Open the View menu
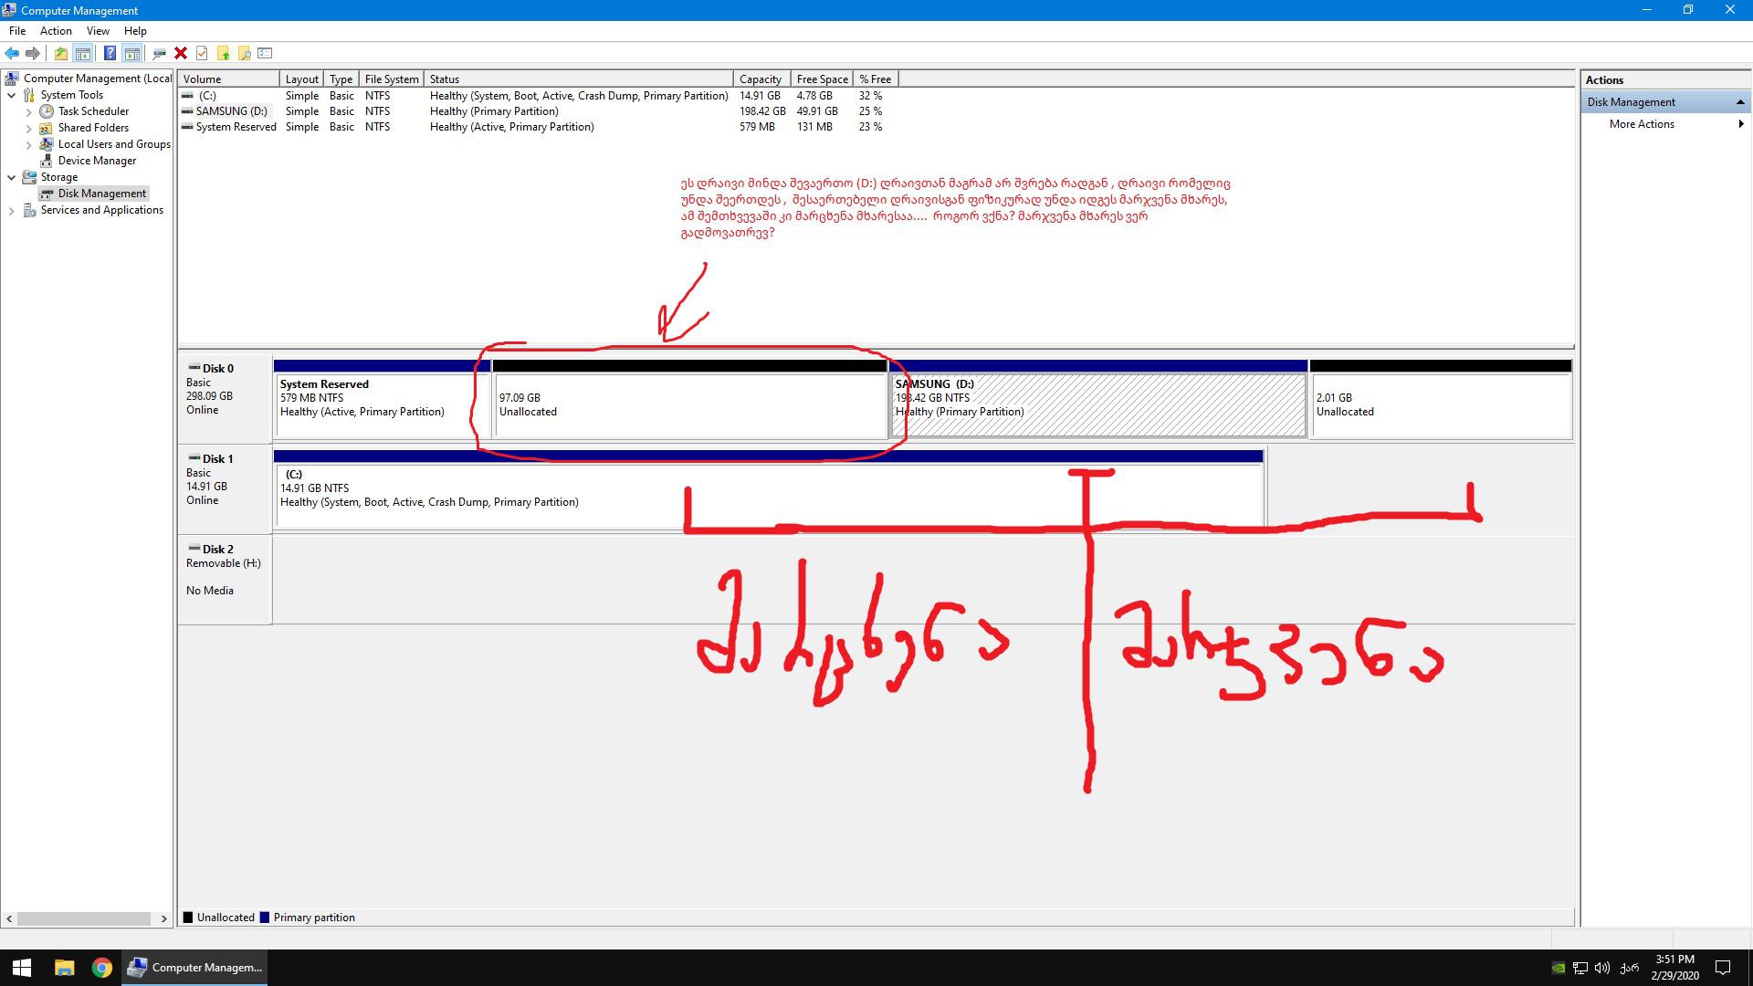 coord(97,31)
